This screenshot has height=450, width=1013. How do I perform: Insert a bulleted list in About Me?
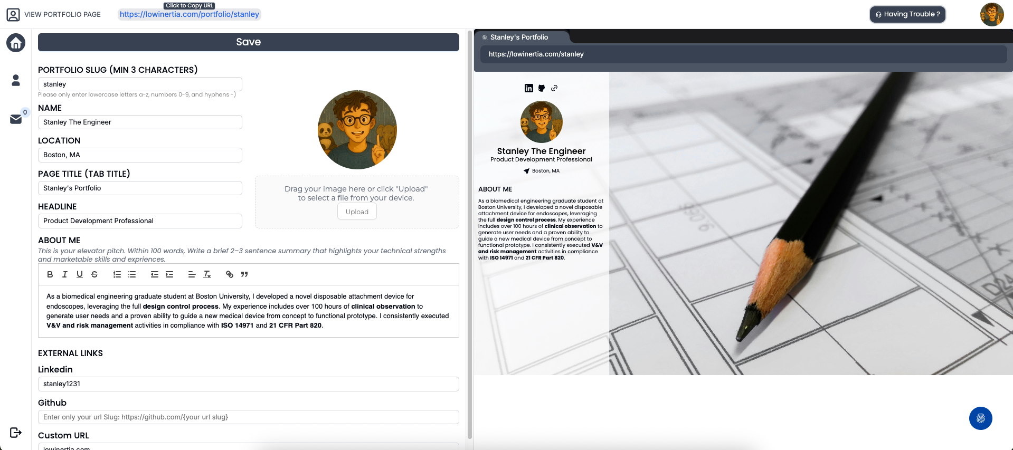point(132,274)
